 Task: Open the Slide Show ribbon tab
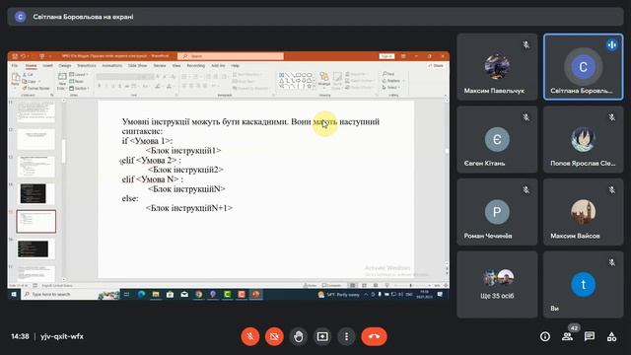(x=137, y=65)
